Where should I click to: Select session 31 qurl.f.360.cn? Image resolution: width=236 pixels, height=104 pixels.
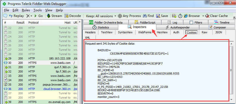pos(40,67)
